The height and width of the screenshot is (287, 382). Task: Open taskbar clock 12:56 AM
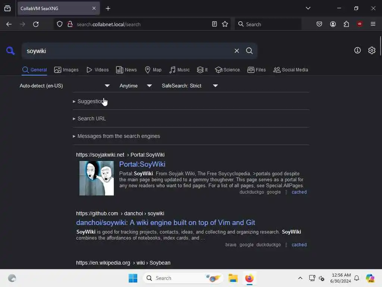(341, 278)
